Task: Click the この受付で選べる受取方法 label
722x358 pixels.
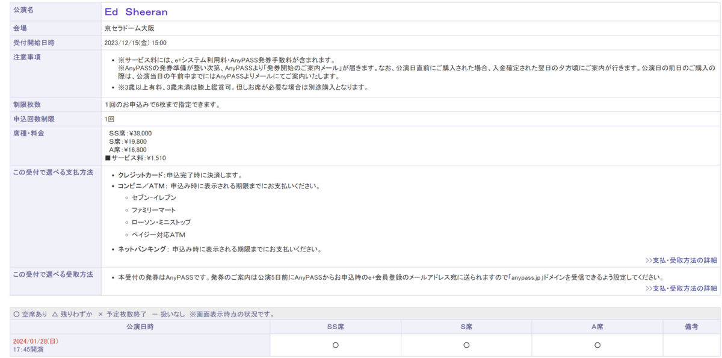Action: point(53,275)
